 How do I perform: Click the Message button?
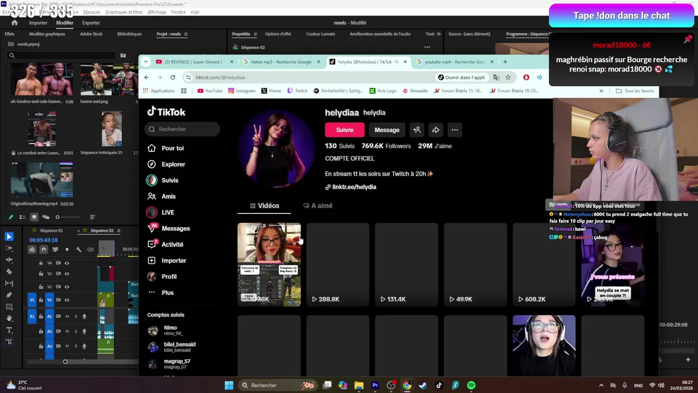coord(387,130)
